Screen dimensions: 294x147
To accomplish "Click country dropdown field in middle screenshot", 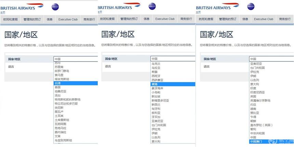I will pyautogui.click(x=173, y=59).
